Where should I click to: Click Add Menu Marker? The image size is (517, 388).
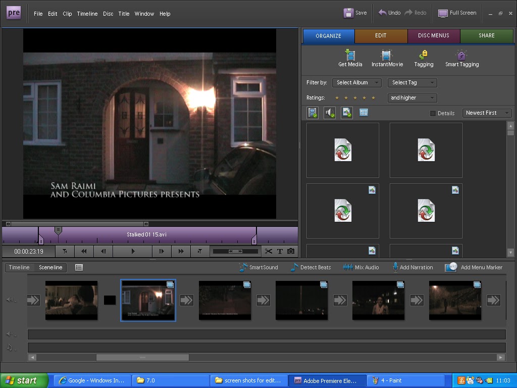point(474,267)
